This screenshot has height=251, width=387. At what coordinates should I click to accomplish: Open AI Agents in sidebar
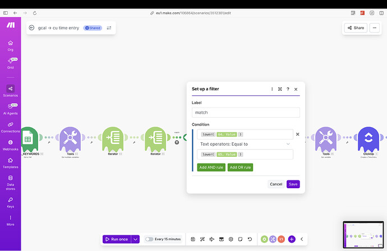coord(10,109)
